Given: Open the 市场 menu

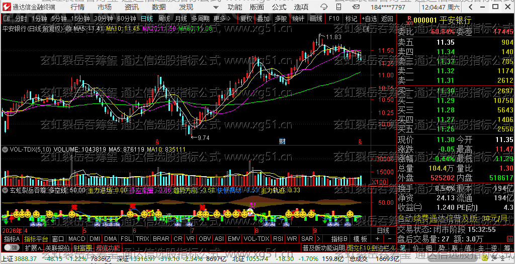Looking at the screenshot, I should (x=105, y=7).
